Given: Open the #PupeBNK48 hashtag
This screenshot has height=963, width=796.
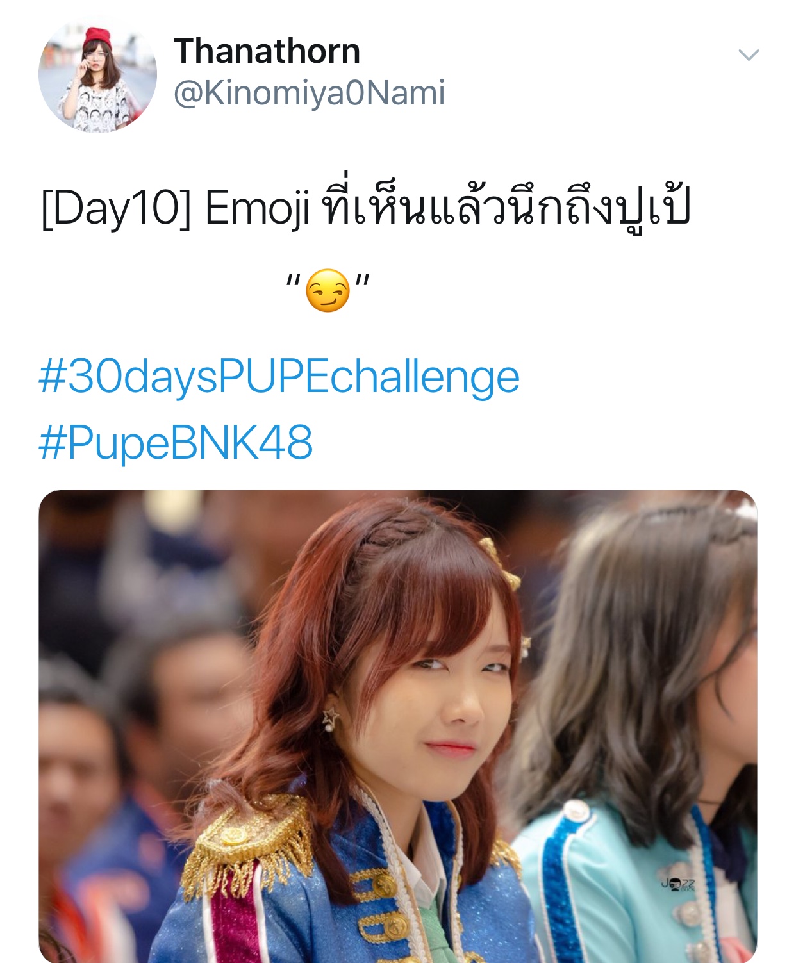Looking at the screenshot, I should click(x=176, y=442).
